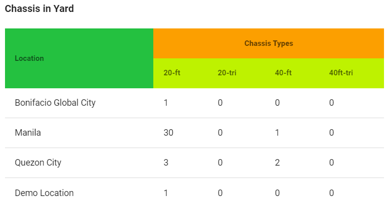
Task: Click the Location column header
Action: pos(29,58)
